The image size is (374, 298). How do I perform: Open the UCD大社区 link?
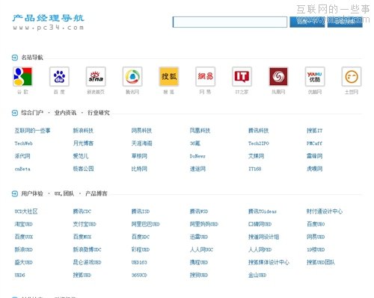click(26, 211)
